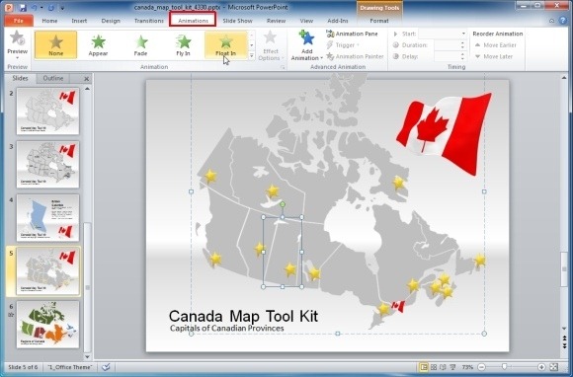Switch to Normal view in status bar

pos(424,367)
